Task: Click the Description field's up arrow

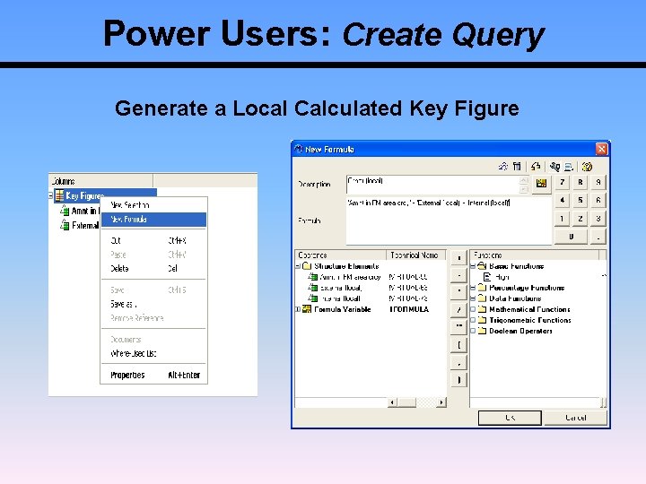Action: coord(524,180)
